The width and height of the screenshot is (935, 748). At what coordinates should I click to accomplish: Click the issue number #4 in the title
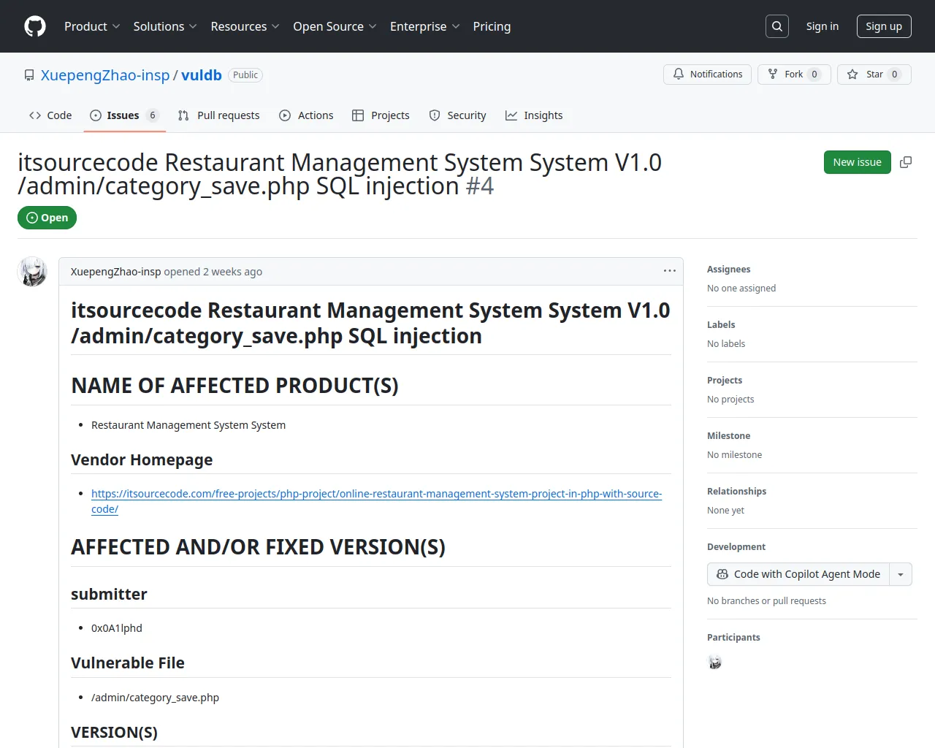480,186
